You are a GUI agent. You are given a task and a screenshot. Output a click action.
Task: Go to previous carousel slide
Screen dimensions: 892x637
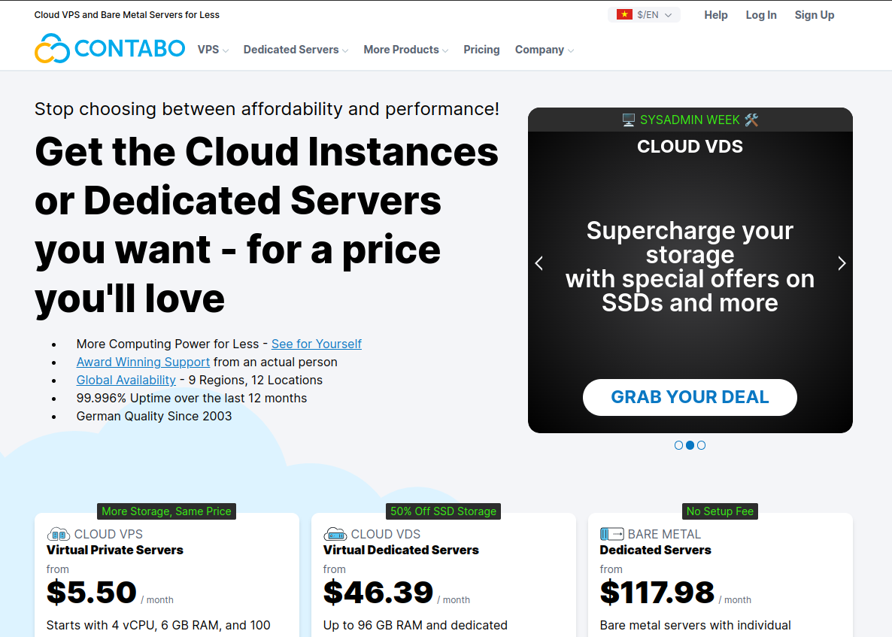click(539, 263)
